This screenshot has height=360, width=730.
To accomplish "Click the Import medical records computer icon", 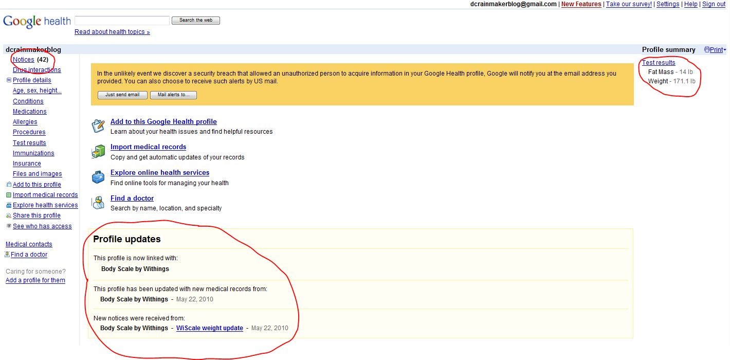I will pyautogui.click(x=98, y=151).
